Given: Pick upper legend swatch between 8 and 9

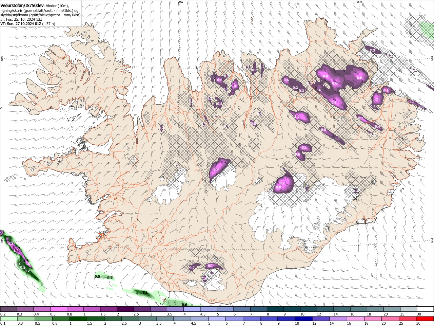Looking at the screenshot, I should point(275,309).
